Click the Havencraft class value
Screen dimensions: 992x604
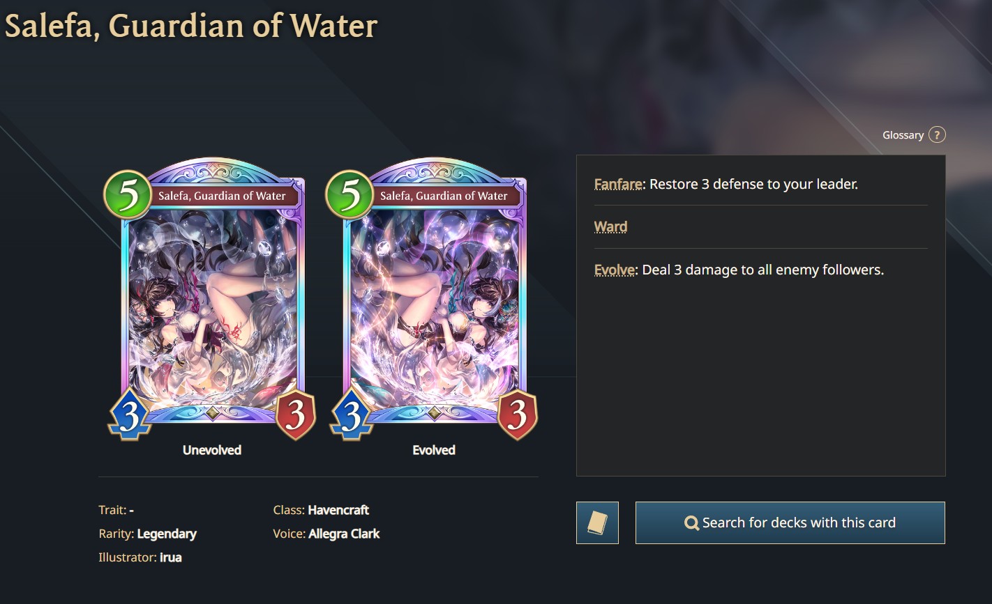[338, 510]
